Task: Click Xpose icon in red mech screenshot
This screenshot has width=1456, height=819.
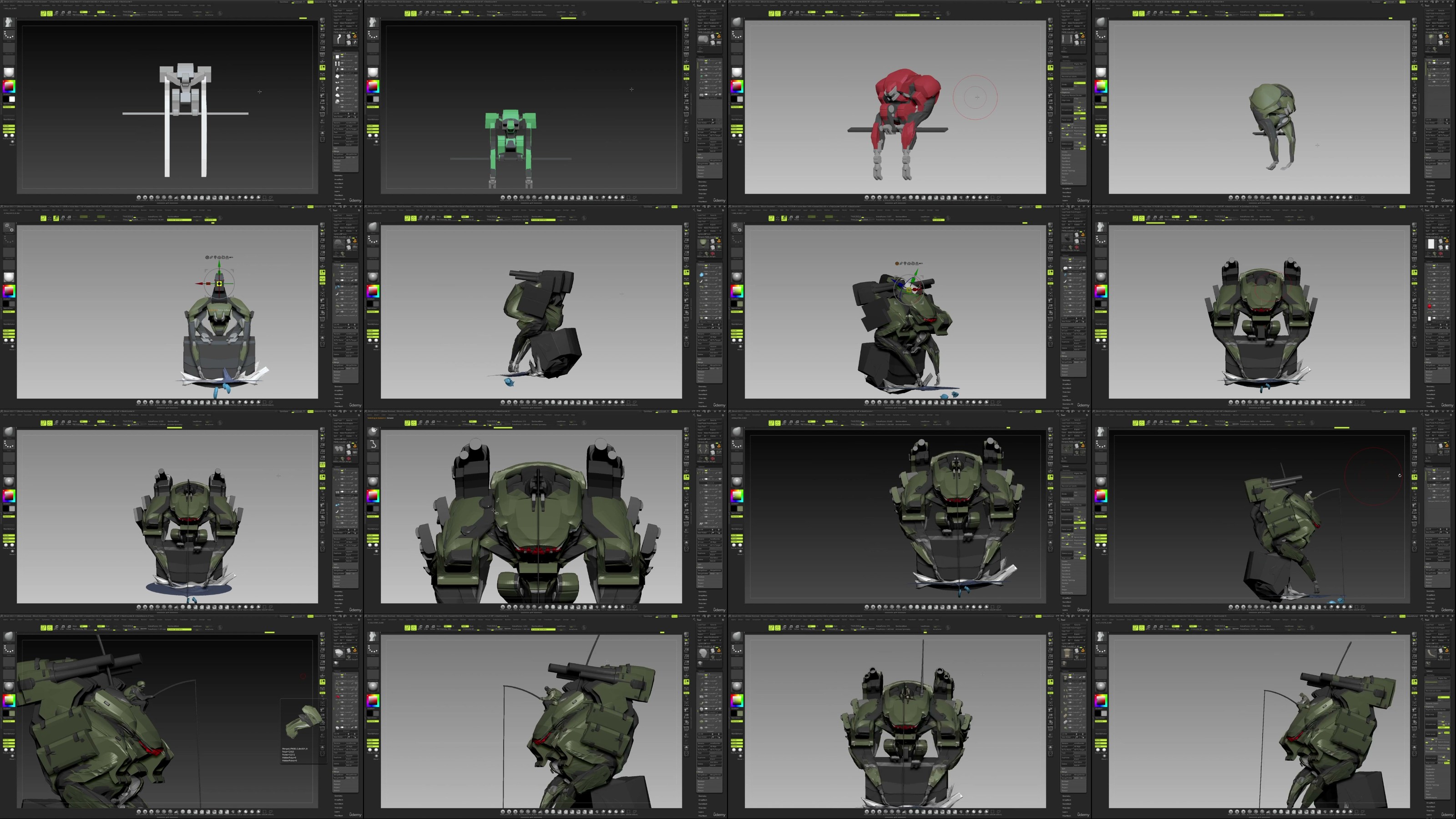Action: coord(1050,140)
